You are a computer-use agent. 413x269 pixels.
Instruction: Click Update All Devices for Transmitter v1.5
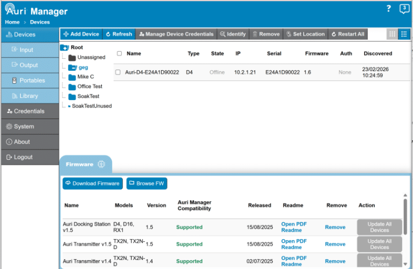tap(380, 245)
